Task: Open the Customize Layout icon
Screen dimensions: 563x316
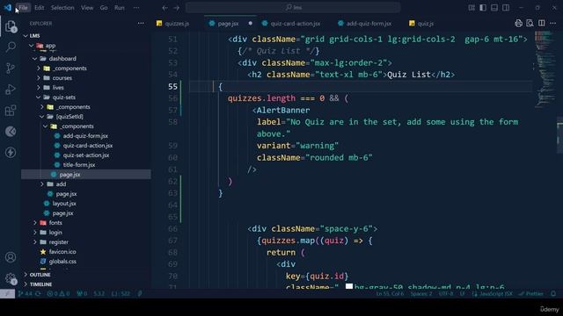Action: point(472,8)
